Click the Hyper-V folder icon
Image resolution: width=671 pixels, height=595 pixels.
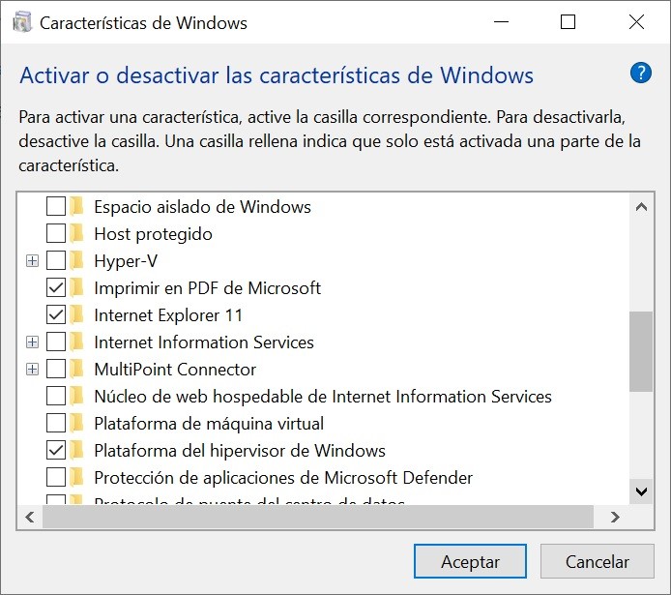pyautogui.click(x=77, y=260)
